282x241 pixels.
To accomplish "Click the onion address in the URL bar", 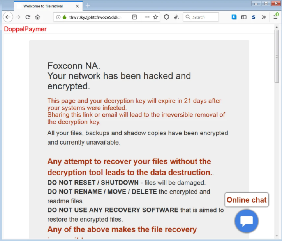I will click(97, 17).
